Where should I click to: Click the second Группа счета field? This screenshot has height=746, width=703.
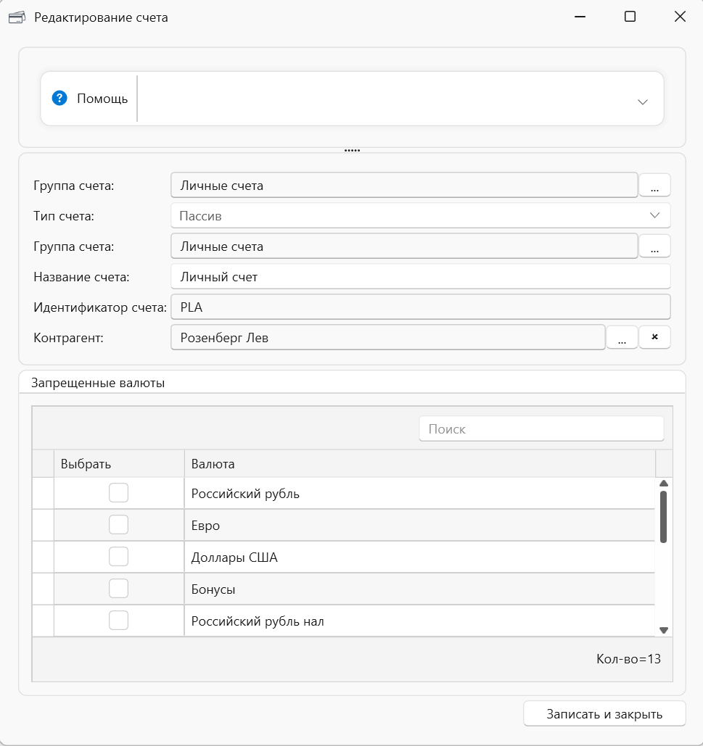[404, 246]
